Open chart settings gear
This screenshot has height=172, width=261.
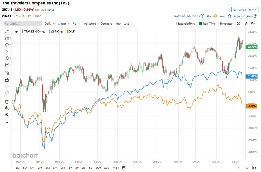(239, 24)
